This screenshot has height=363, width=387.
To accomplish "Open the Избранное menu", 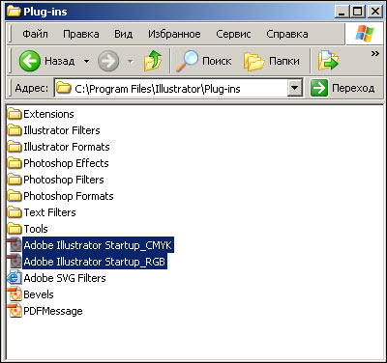I will pyautogui.click(x=174, y=34).
